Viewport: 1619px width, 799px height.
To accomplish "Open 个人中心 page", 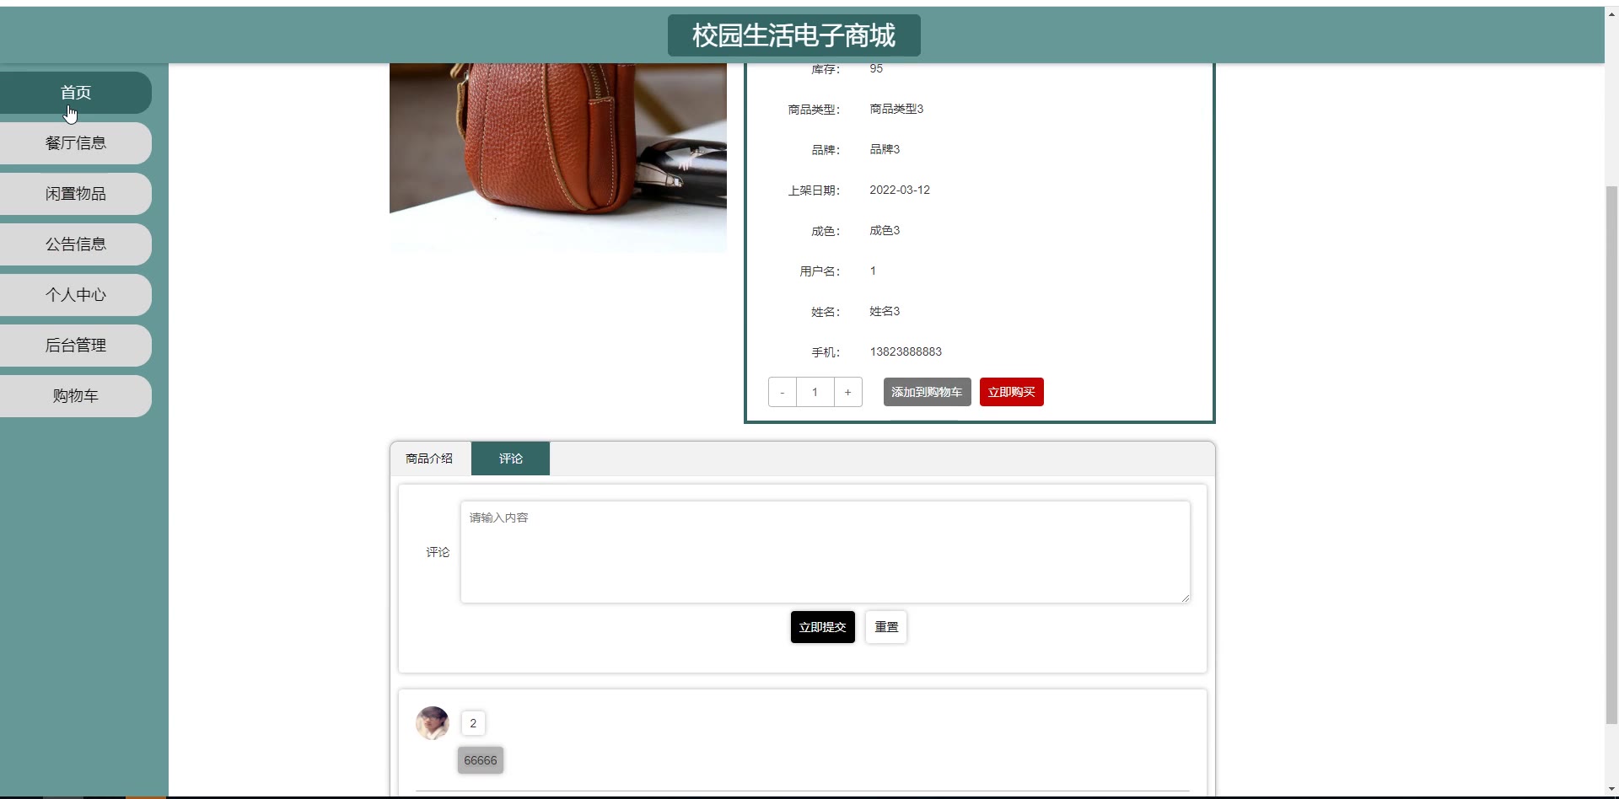I will coord(76,295).
